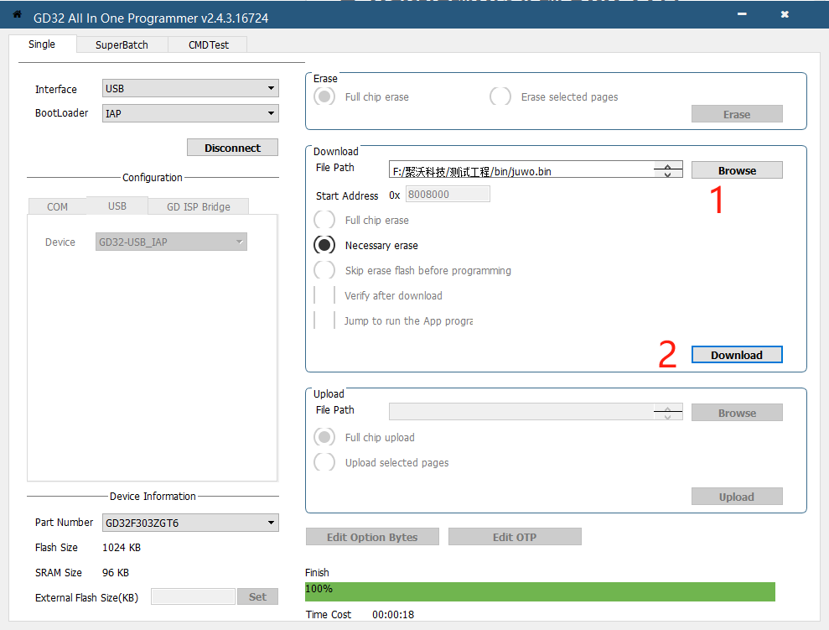Click the Download File Path spinner arrows
The image size is (829, 630).
(668, 169)
